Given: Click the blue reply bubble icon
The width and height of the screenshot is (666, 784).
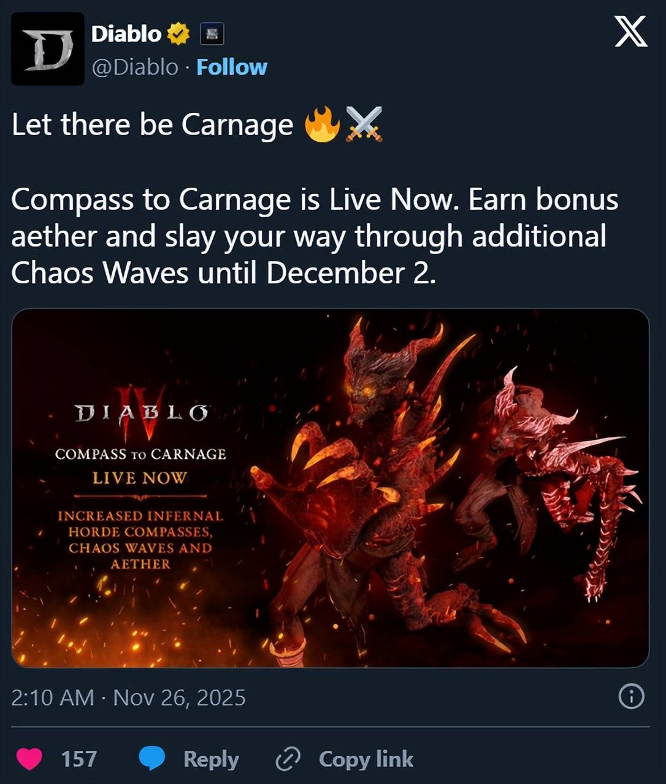Looking at the screenshot, I should coord(152,759).
